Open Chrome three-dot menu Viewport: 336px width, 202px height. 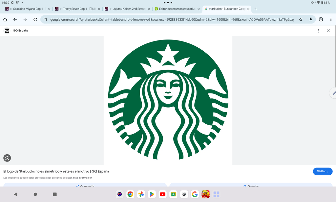coord(331,19)
